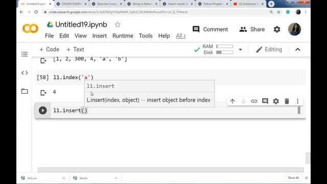Click the All changes saved link
Screen dimensions: 327x184
tap(180, 36)
